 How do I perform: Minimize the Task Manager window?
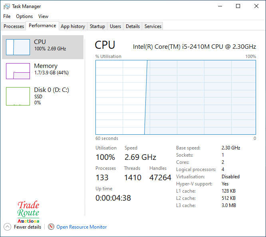220,6
